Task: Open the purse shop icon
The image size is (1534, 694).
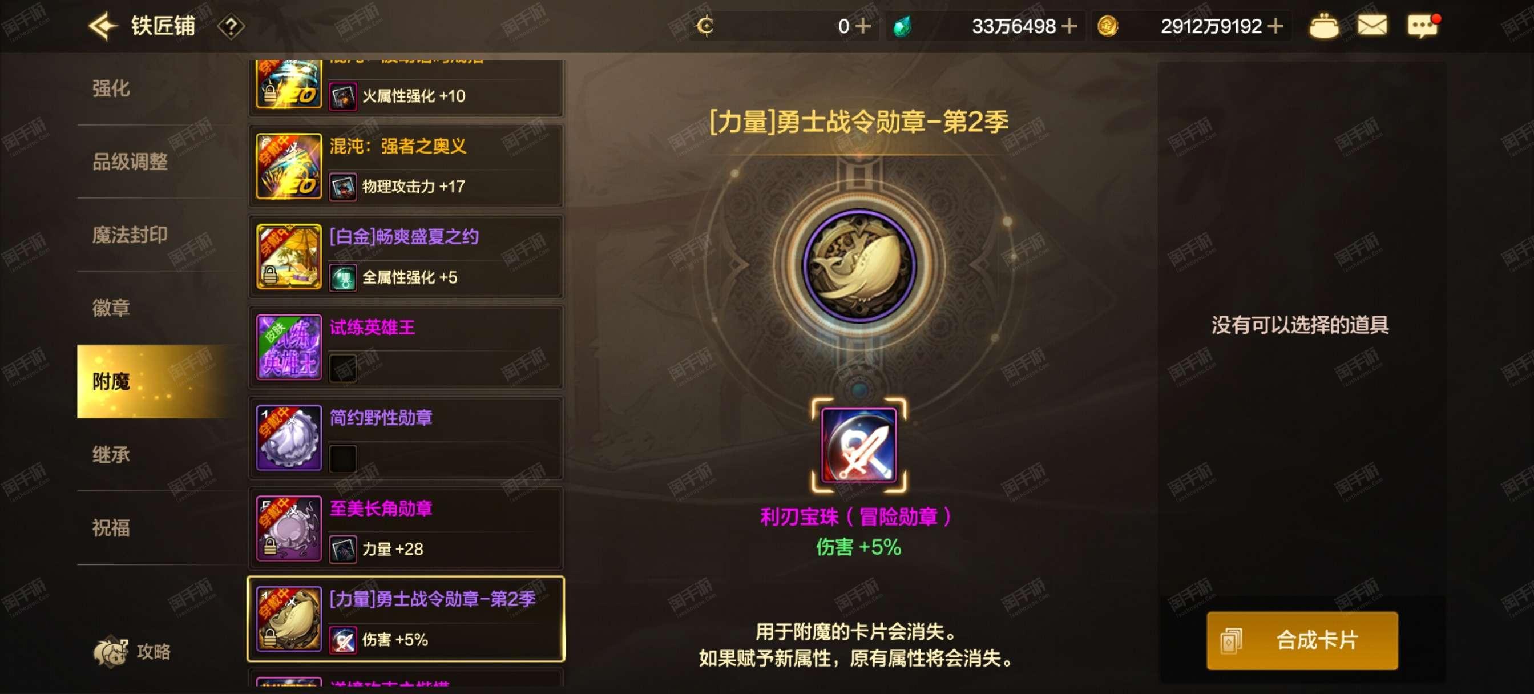Action: click(x=1323, y=26)
